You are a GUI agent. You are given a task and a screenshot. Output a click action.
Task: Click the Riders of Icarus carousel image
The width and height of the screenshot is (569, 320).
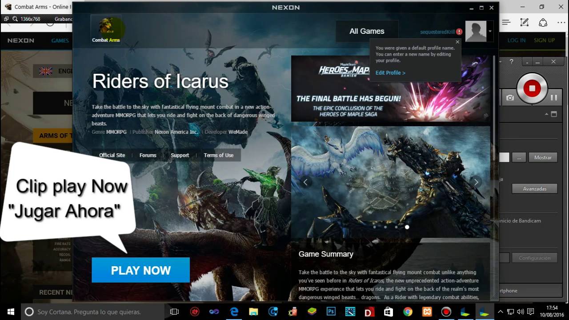[391, 182]
